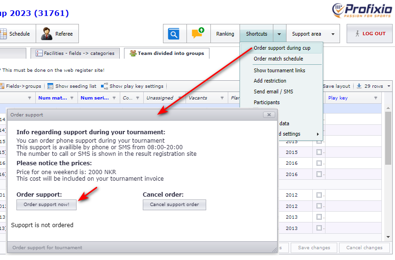Toggle checkbox in second 2013 row
Image resolution: width=395 pixels, height=260 pixels.
(319, 228)
